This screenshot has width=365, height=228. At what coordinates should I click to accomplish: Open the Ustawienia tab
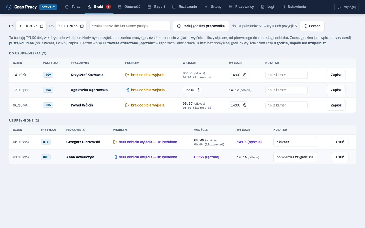coord(293,7)
